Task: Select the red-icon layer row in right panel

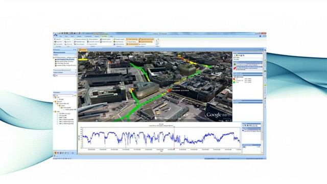Action: (247, 68)
